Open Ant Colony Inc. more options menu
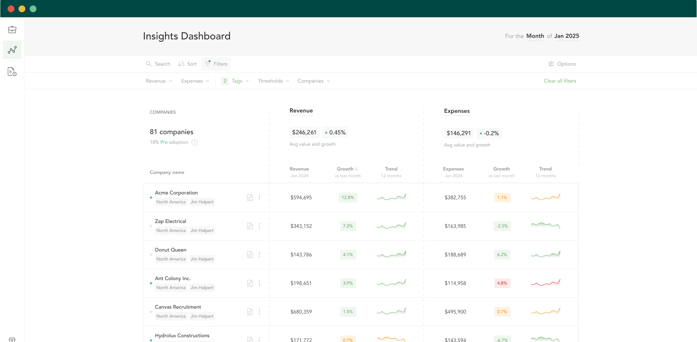Viewport: 697px width, 342px height. coord(260,283)
